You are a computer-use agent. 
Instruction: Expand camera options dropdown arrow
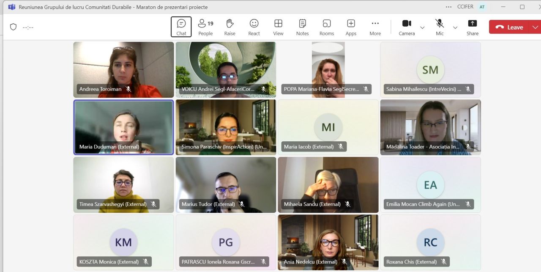(422, 27)
